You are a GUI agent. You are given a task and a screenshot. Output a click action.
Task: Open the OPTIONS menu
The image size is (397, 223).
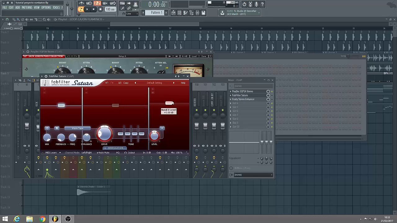pos(46,7)
